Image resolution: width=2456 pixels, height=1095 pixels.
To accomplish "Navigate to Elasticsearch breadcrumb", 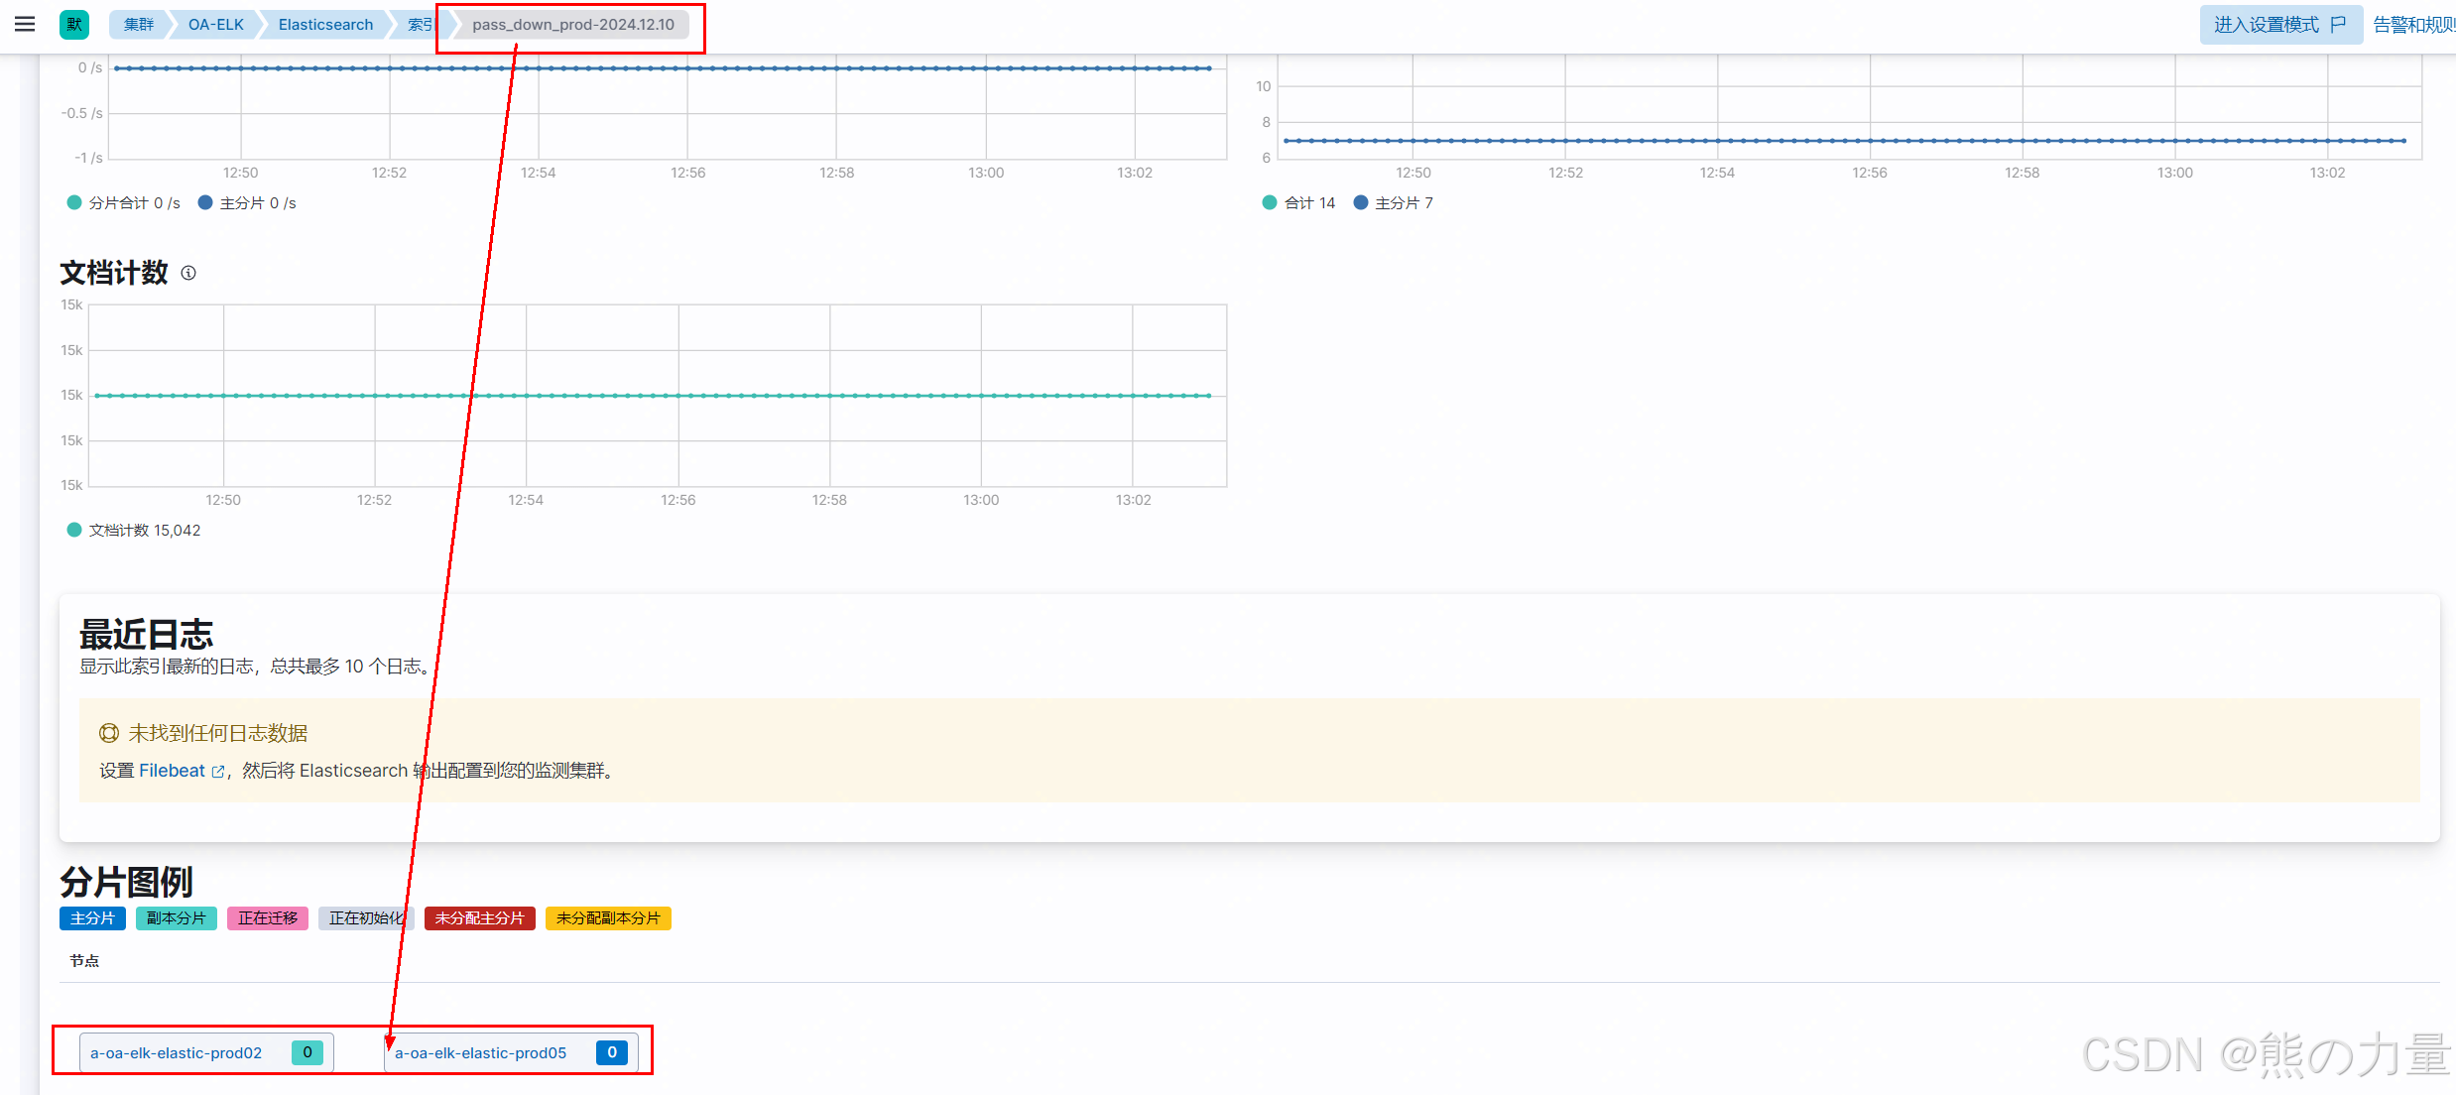I will click(x=325, y=24).
